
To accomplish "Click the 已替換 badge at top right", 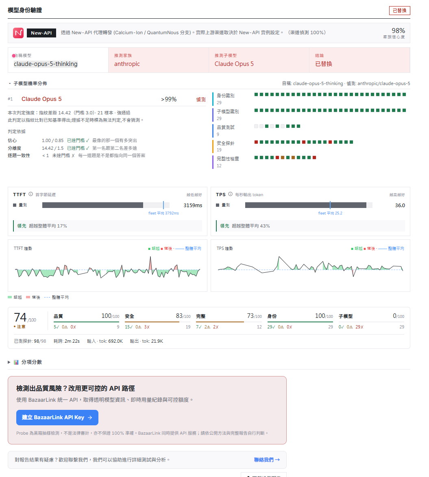I will point(399,11).
